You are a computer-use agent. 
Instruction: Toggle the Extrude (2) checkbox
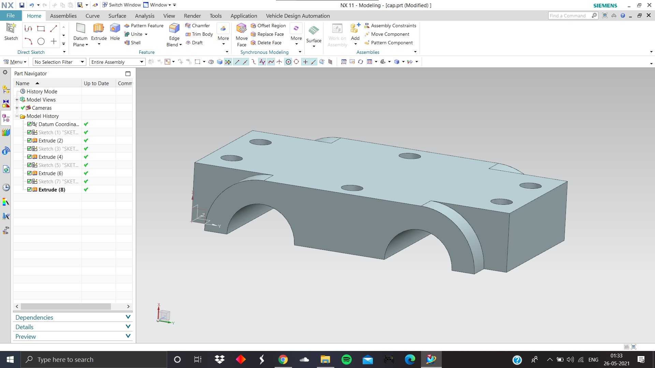[x=29, y=140]
